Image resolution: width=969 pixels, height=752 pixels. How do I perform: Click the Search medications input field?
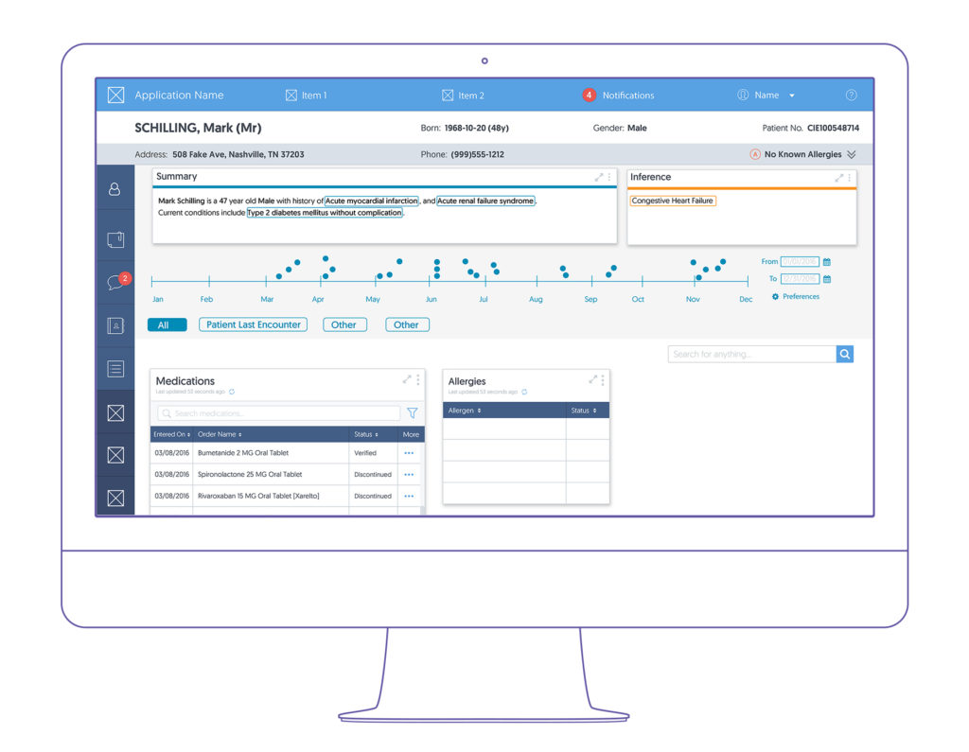click(281, 413)
